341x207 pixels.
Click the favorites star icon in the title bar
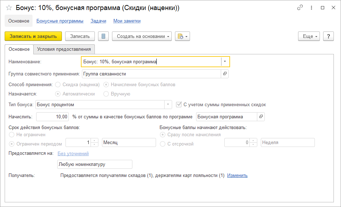click(8, 8)
